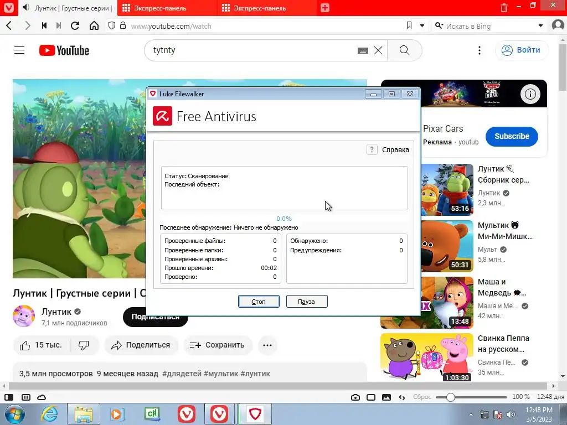Click the #лунтик hashtag link
This screenshot has width=567, height=425.
pyautogui.click(x=255, y=374)
